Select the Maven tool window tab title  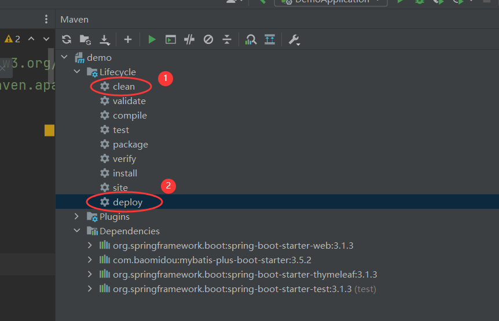[75, 20]
